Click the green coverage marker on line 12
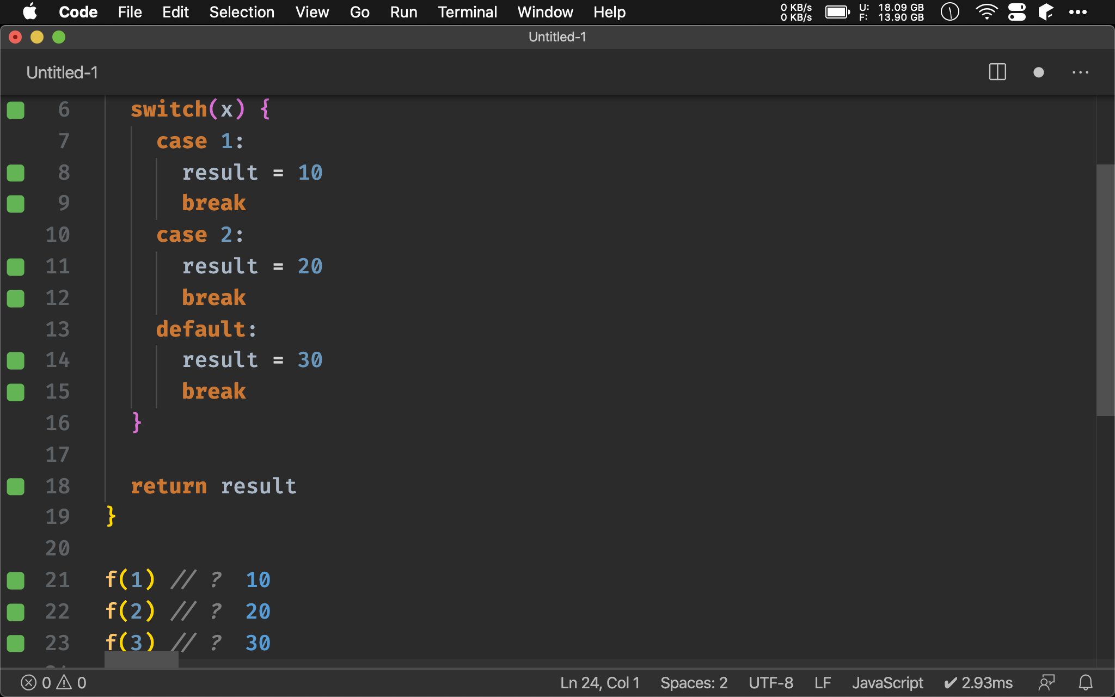 [x=16, y=298]
